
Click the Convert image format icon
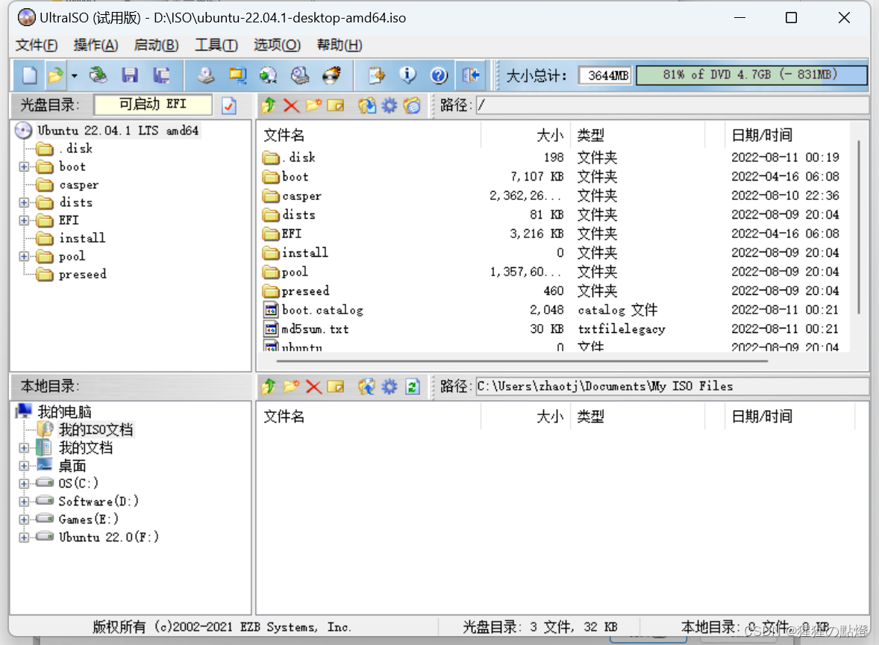(237, 75)
